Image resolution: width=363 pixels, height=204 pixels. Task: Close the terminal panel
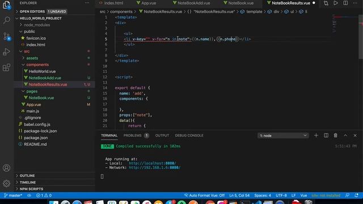coord(355,135)
